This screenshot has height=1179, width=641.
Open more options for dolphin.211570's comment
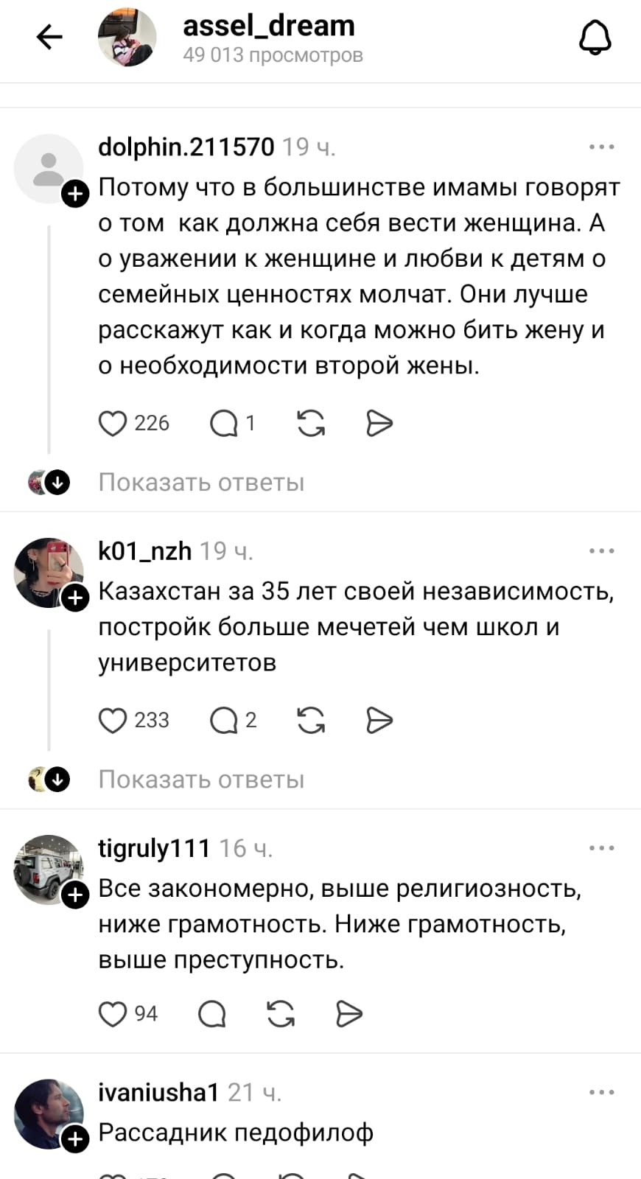tap(601, 147)
